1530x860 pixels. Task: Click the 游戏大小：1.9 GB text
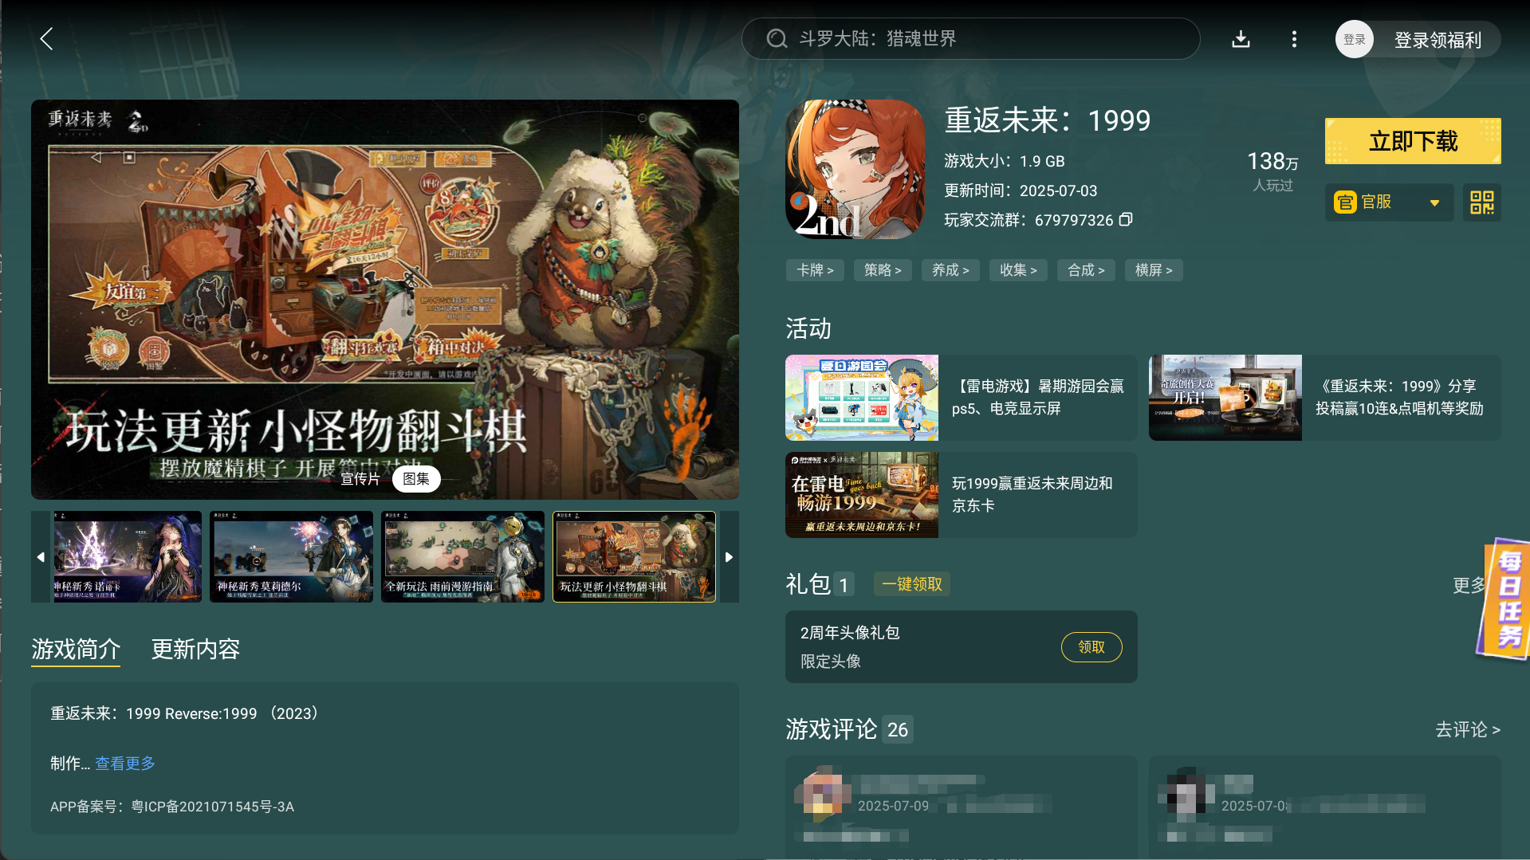coord(1005,161)
